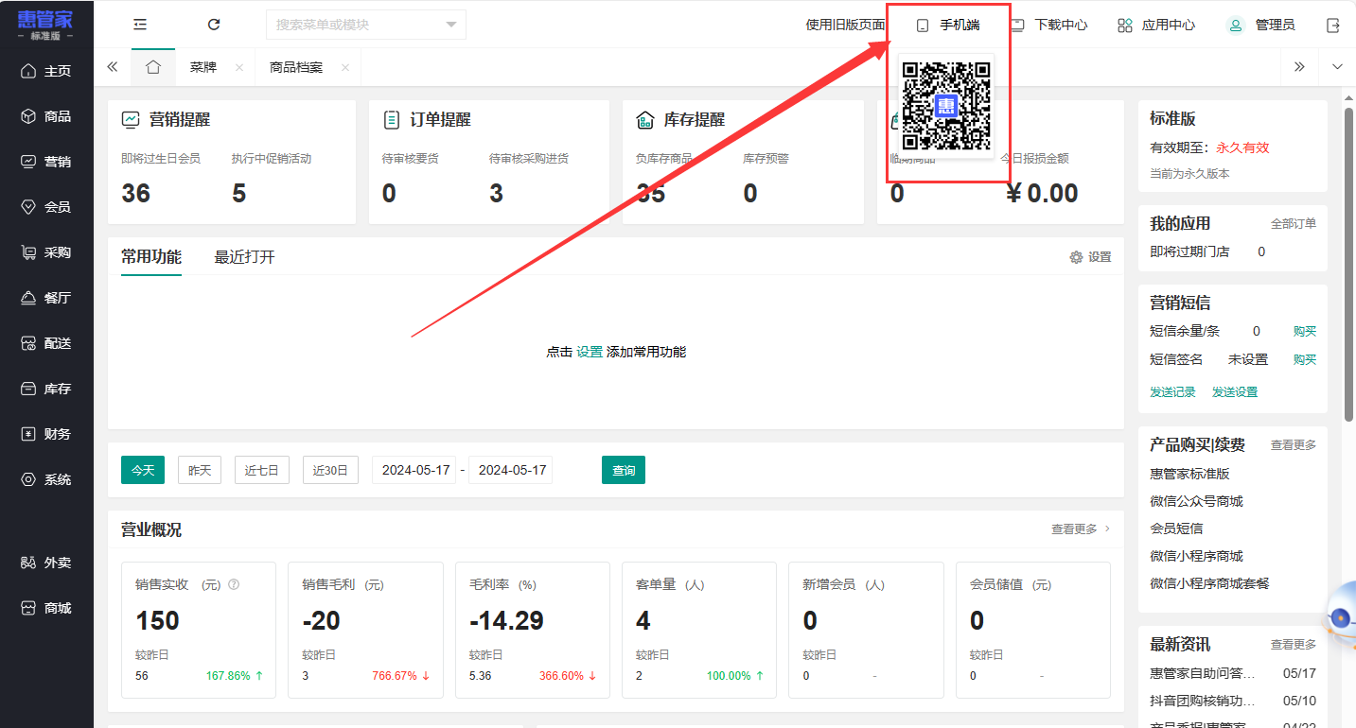Click the start date input field
The width and height of the screenshot is (1356, 728).
(415, 470)
